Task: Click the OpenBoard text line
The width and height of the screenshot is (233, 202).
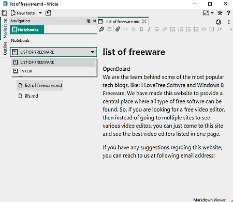Action: click(116, 69)
